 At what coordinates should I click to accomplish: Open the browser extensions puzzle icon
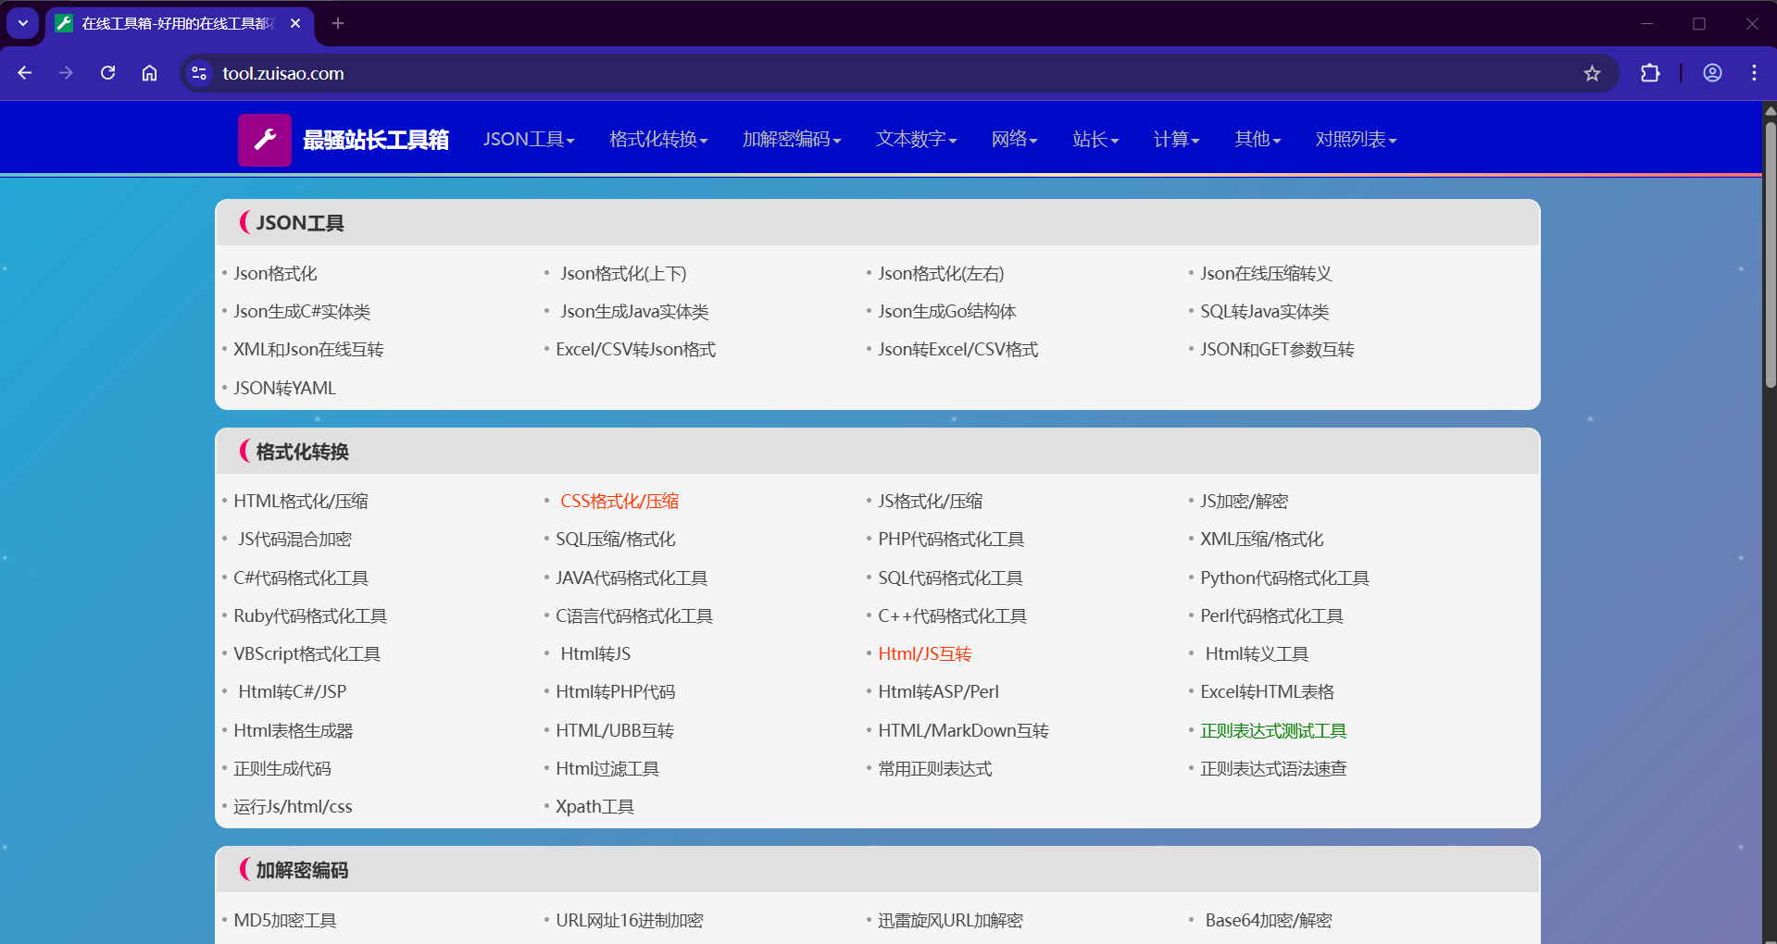pyautogui.click(x=1650, y=73)
